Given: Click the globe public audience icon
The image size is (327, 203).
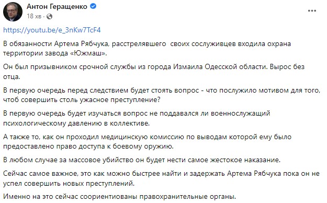Looking at the screenshot, I should point(49,17).
